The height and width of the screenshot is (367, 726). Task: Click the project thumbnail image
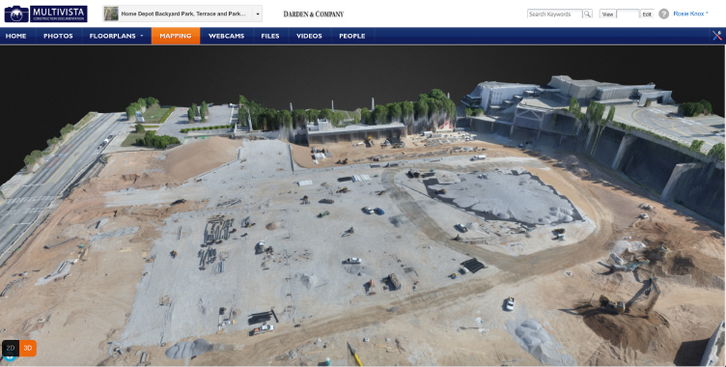[x=111, y=14]
